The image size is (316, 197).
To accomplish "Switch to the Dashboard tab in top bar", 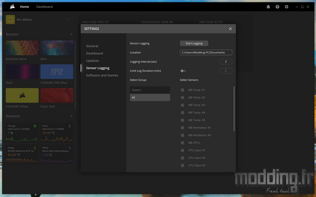I will 45,7.
